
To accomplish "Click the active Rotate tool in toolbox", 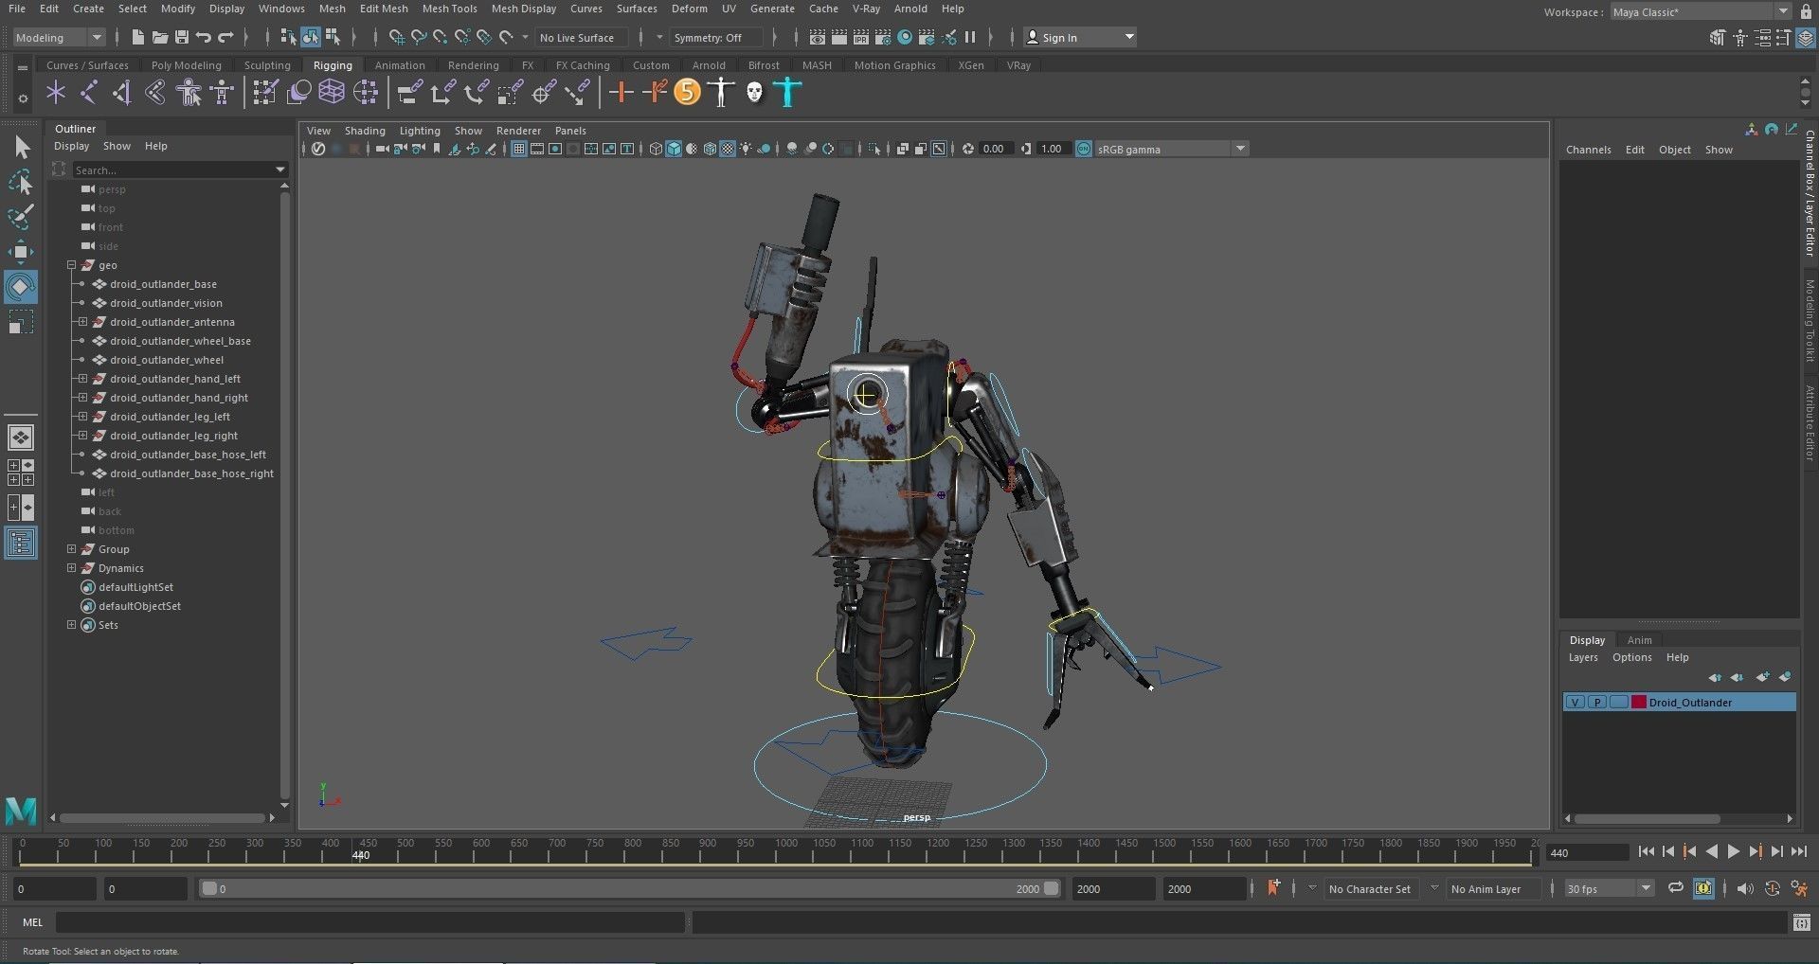I will pos(21,286).
